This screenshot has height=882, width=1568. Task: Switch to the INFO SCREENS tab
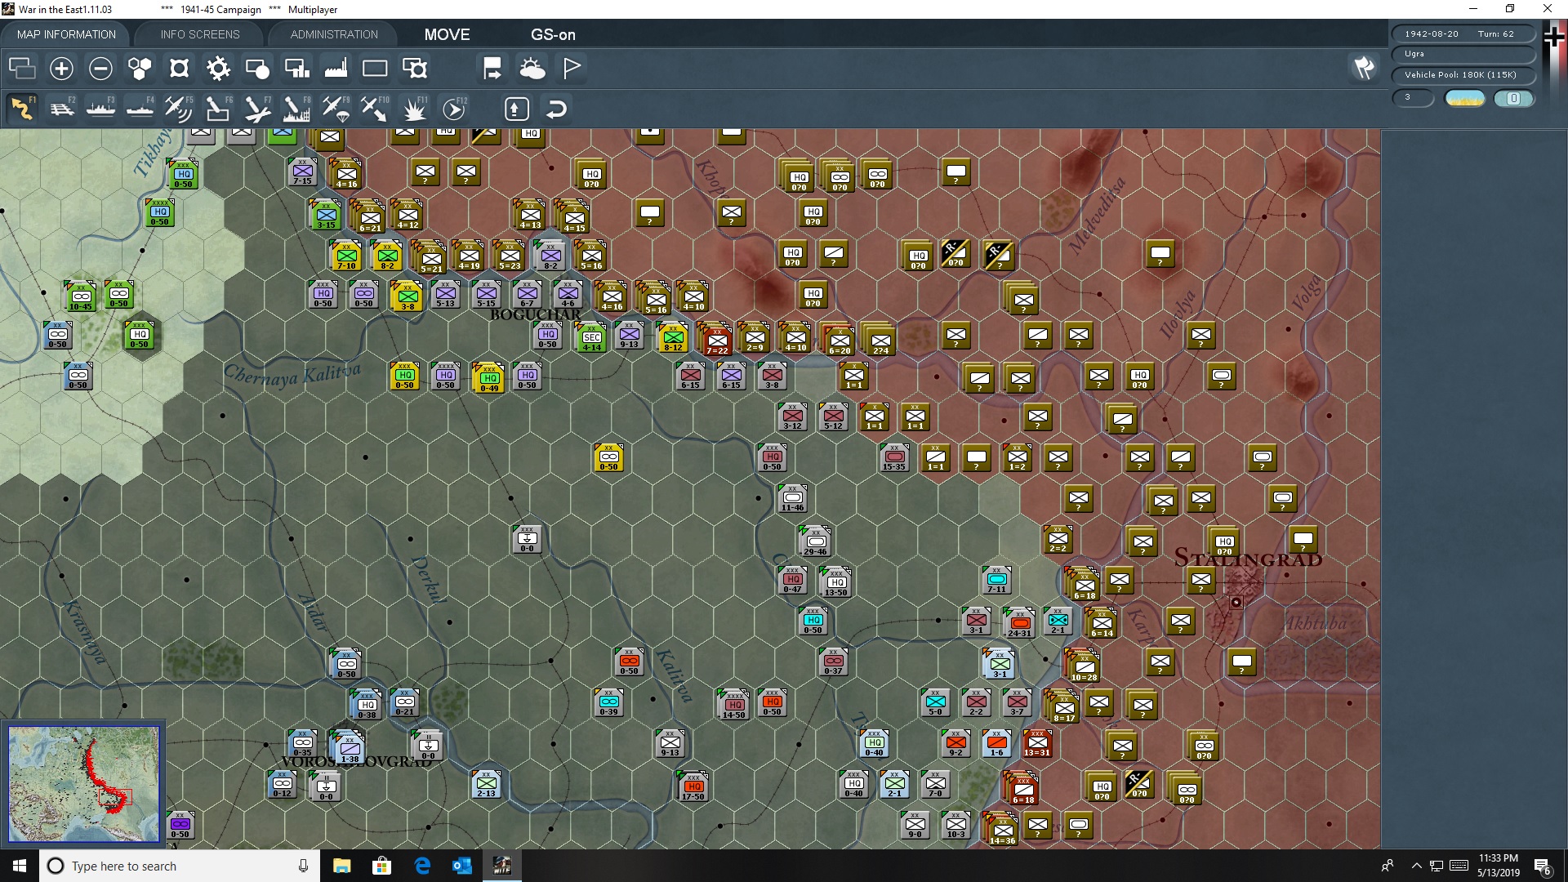click(x=200, y=34)
